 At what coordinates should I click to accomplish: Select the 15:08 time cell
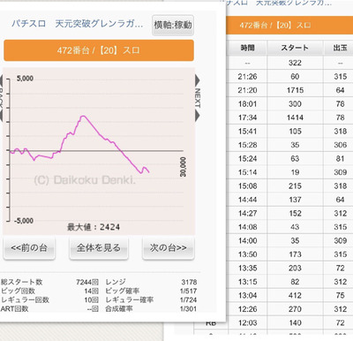click(x=247, y=186)
